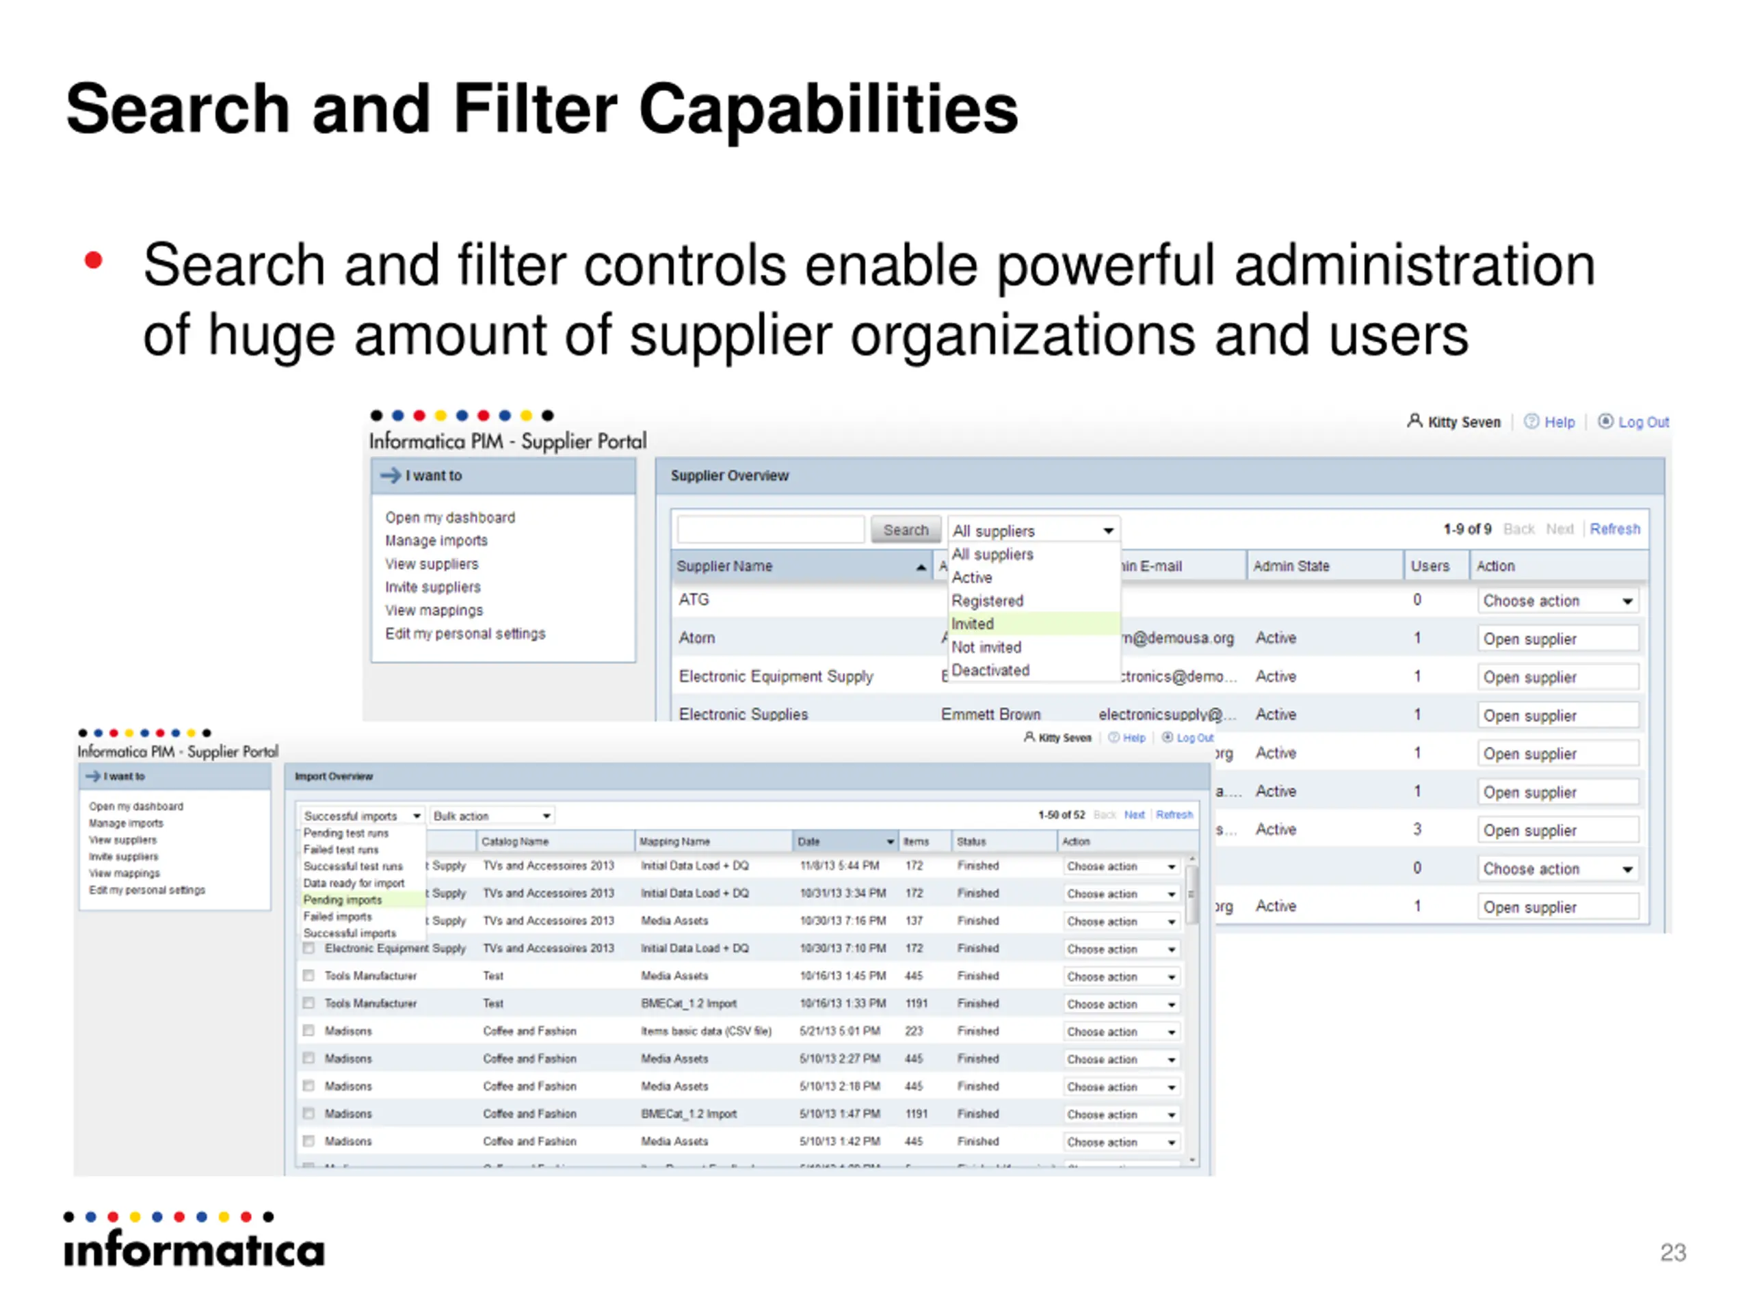Viewport: 1751px width, 1313px height.
Task: Tick checkbox for Electronic Equipment Supply 10/30/13 7:10 PM
Action: [308, 947]
